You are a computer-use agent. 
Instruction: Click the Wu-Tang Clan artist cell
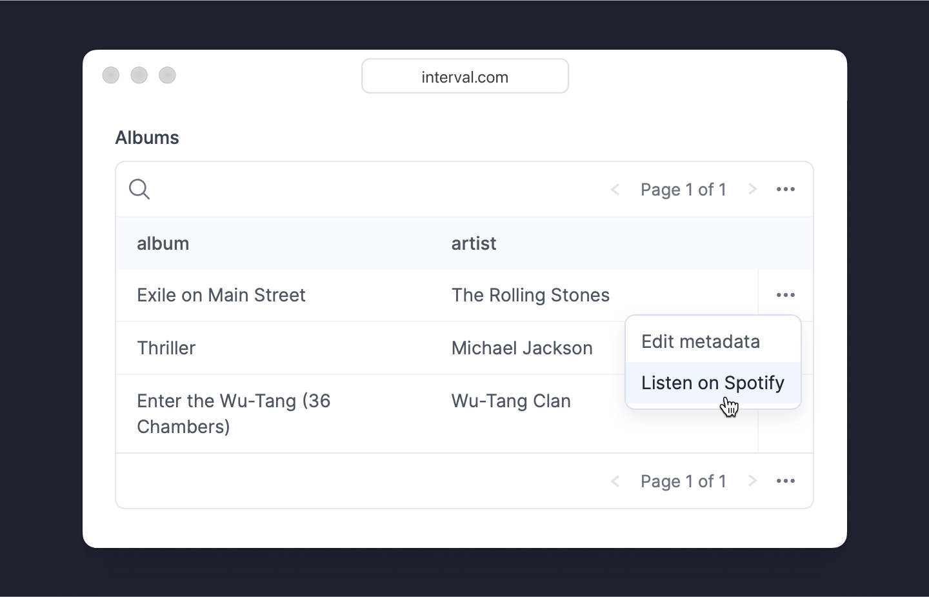tap(511, 401)
